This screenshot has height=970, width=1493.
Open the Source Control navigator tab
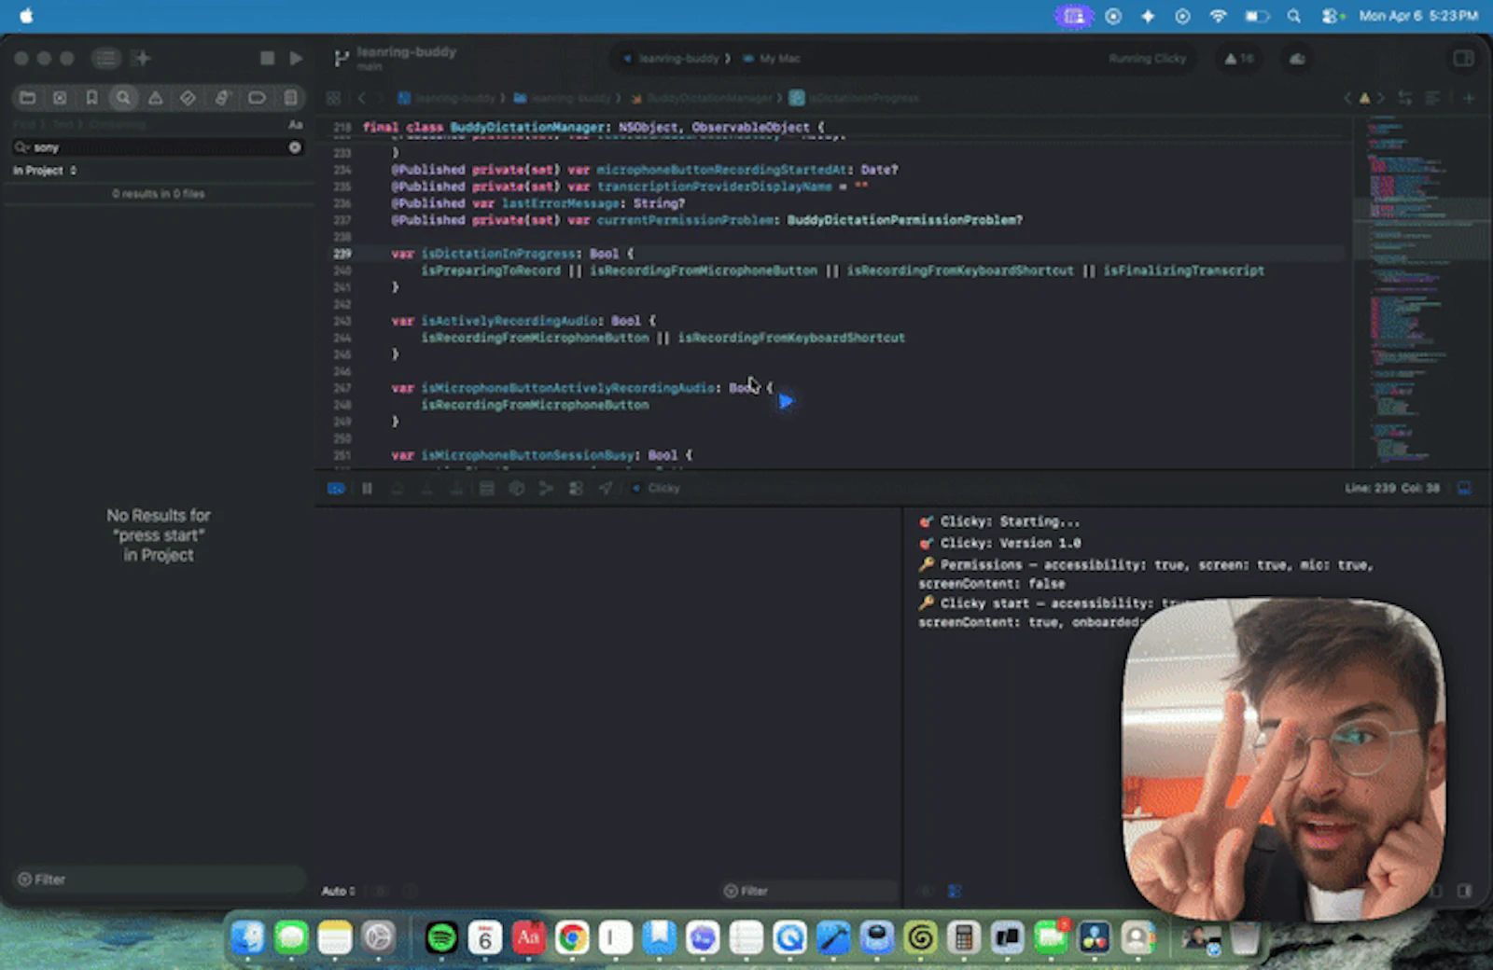point(60,98)
